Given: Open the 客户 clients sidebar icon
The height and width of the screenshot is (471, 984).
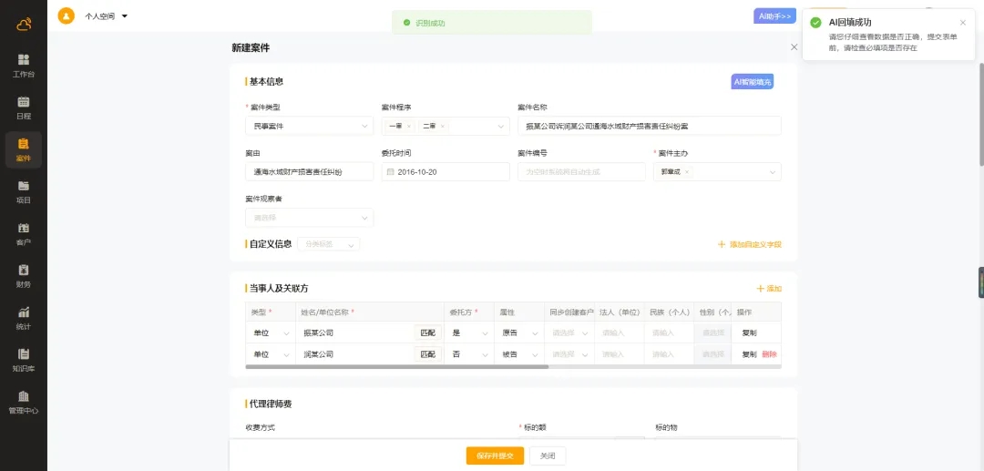Looking at the screenshot, I should pos(23,233).
